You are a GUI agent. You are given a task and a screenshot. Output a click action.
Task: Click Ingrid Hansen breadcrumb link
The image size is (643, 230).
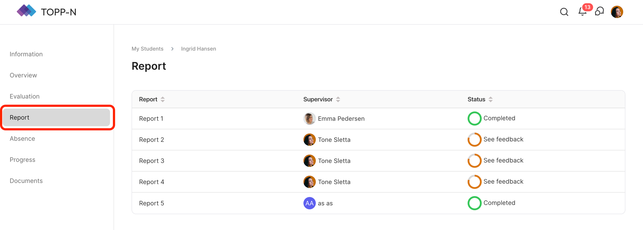pos(198,49)
